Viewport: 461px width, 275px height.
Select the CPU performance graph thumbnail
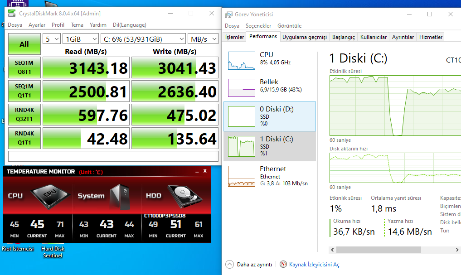241,61
